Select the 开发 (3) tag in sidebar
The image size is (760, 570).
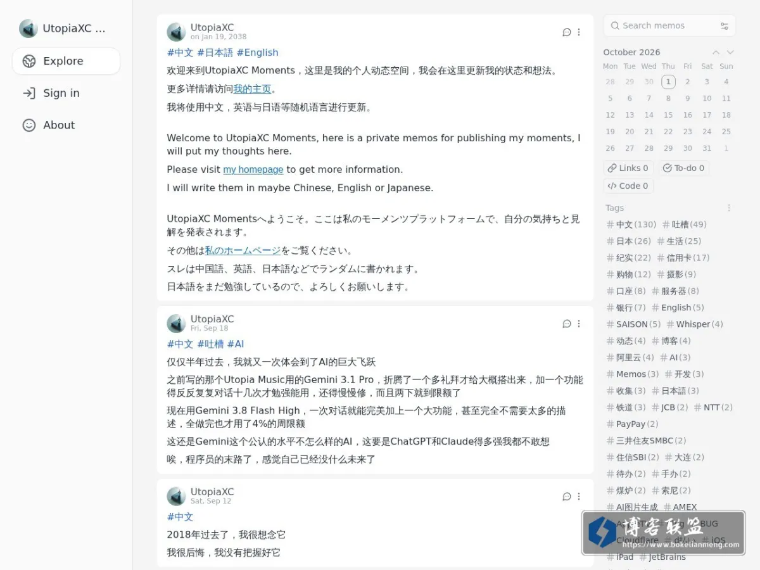click(x=684, y=374)
